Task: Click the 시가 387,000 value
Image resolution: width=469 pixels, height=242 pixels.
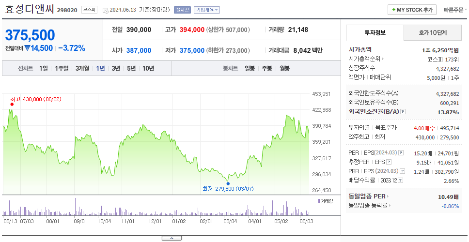Action: (139, 50)
